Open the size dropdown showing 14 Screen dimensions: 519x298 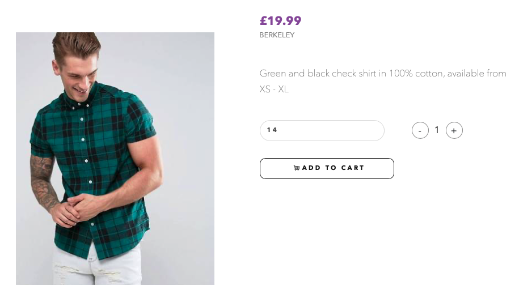(x=322, y=130)
